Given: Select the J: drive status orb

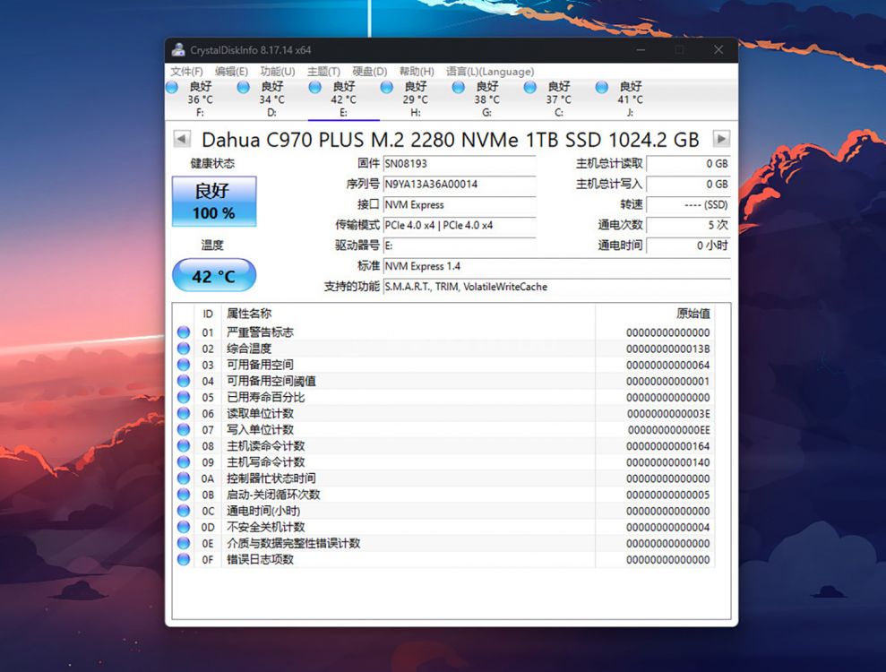Looking at the screenshot, I should tap(602, 87).
